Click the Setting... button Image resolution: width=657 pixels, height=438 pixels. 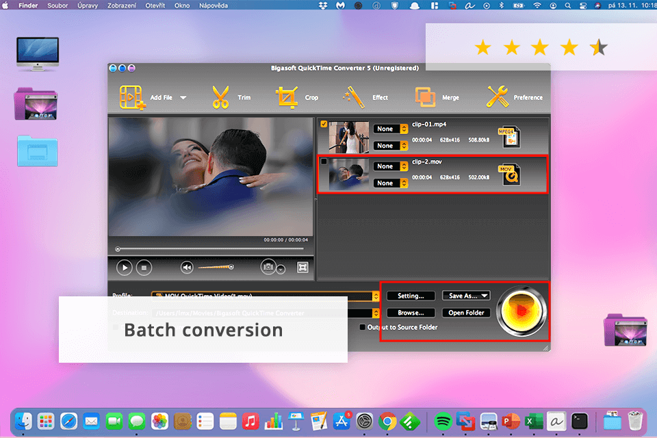pyautogui.click(x=411, y=296)
